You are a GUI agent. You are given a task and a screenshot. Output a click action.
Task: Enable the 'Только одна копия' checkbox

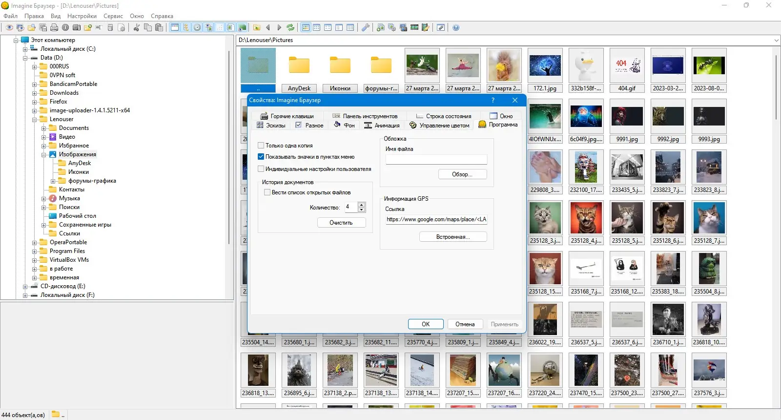[261, 146]
